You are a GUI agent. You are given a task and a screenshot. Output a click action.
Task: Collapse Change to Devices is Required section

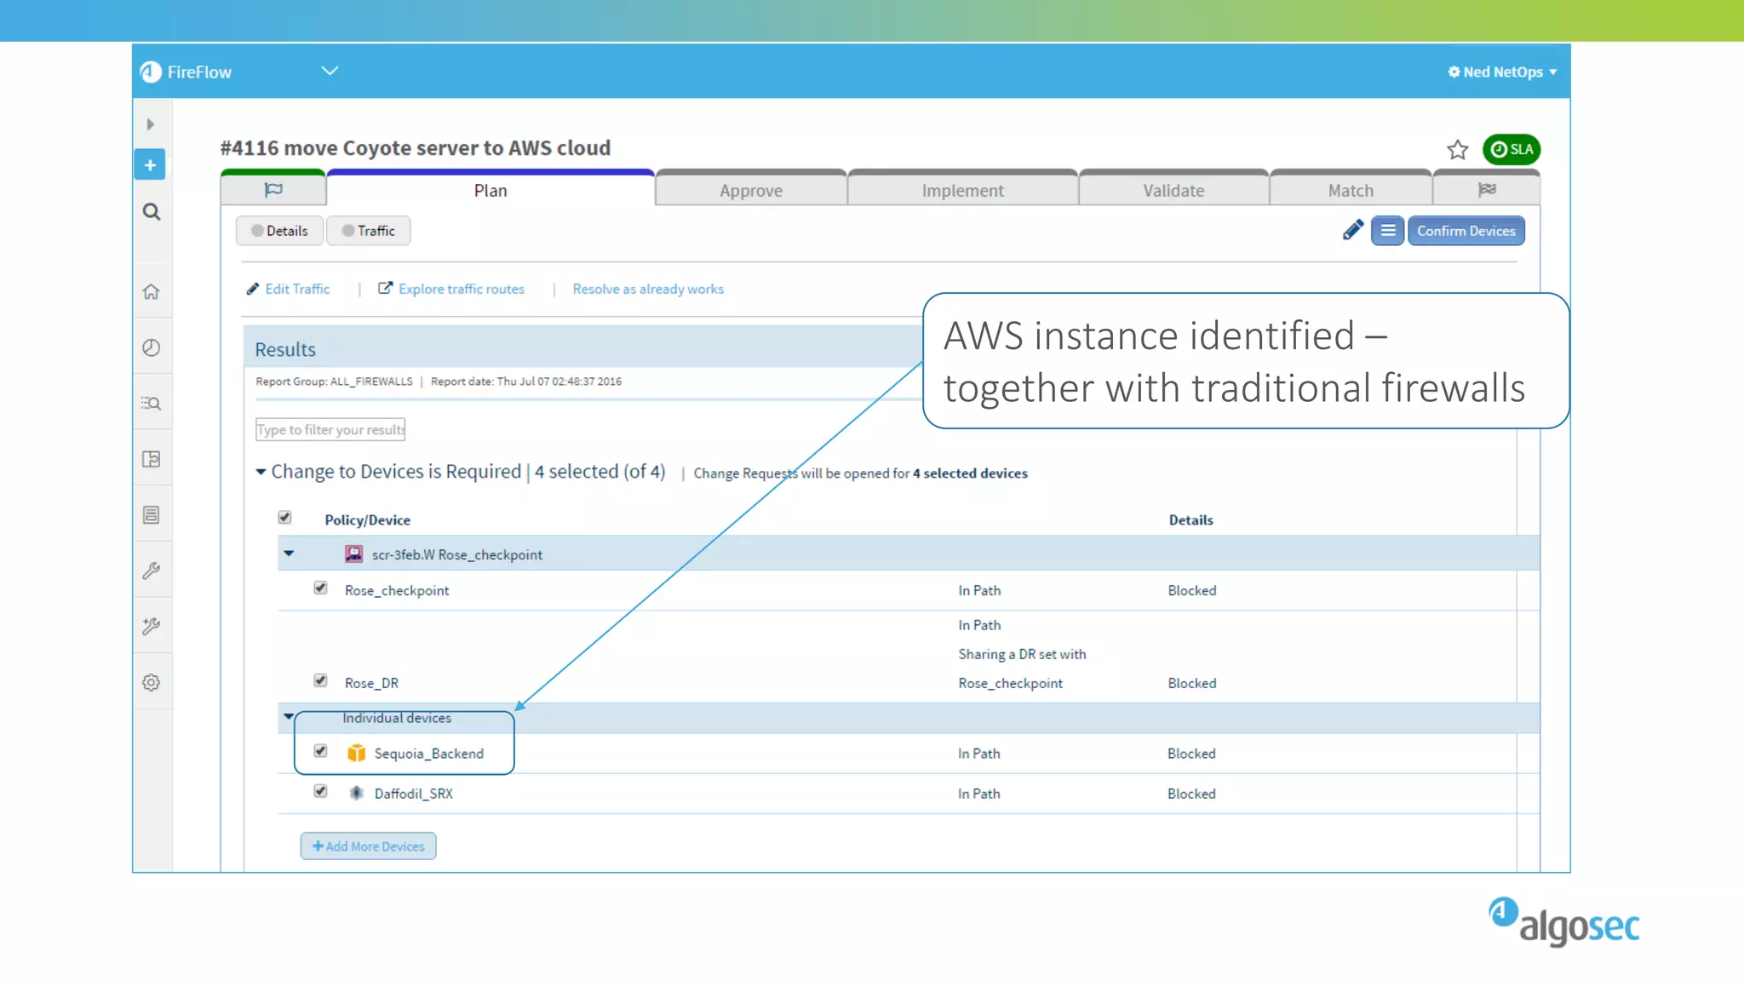(261, 472)
